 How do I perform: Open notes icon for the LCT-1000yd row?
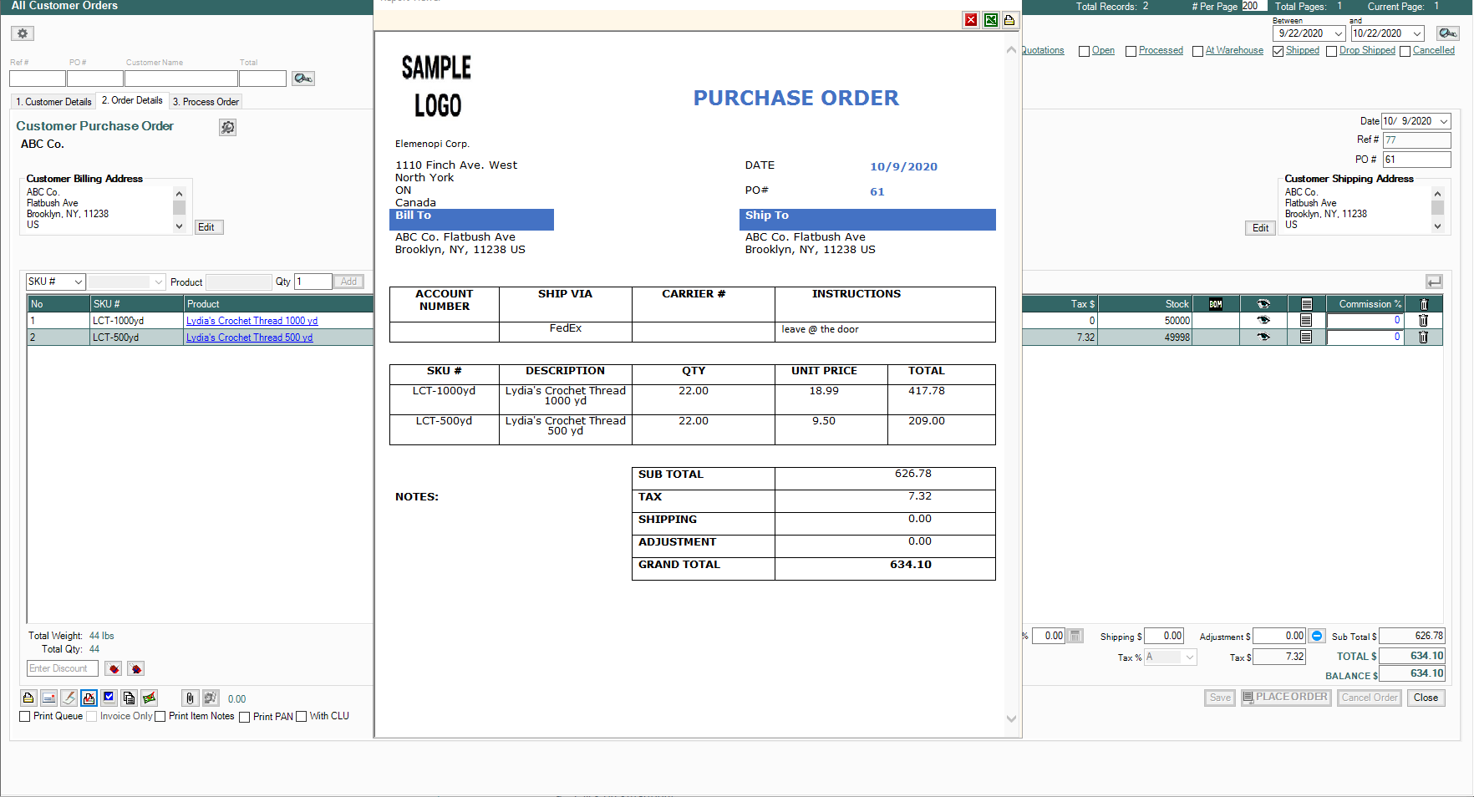pos(1306,321)
